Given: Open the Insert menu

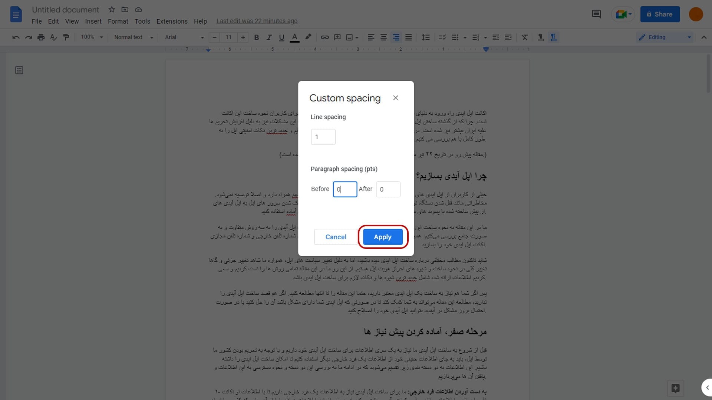Looking at the screenshot, I should (x=93, y=21).
